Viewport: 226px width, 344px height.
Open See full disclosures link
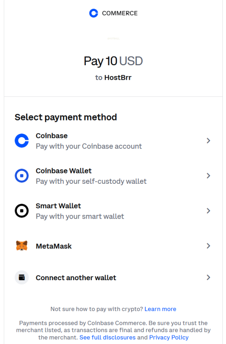pos(108,337)
